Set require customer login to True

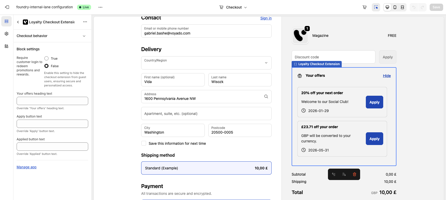(46, 59)
